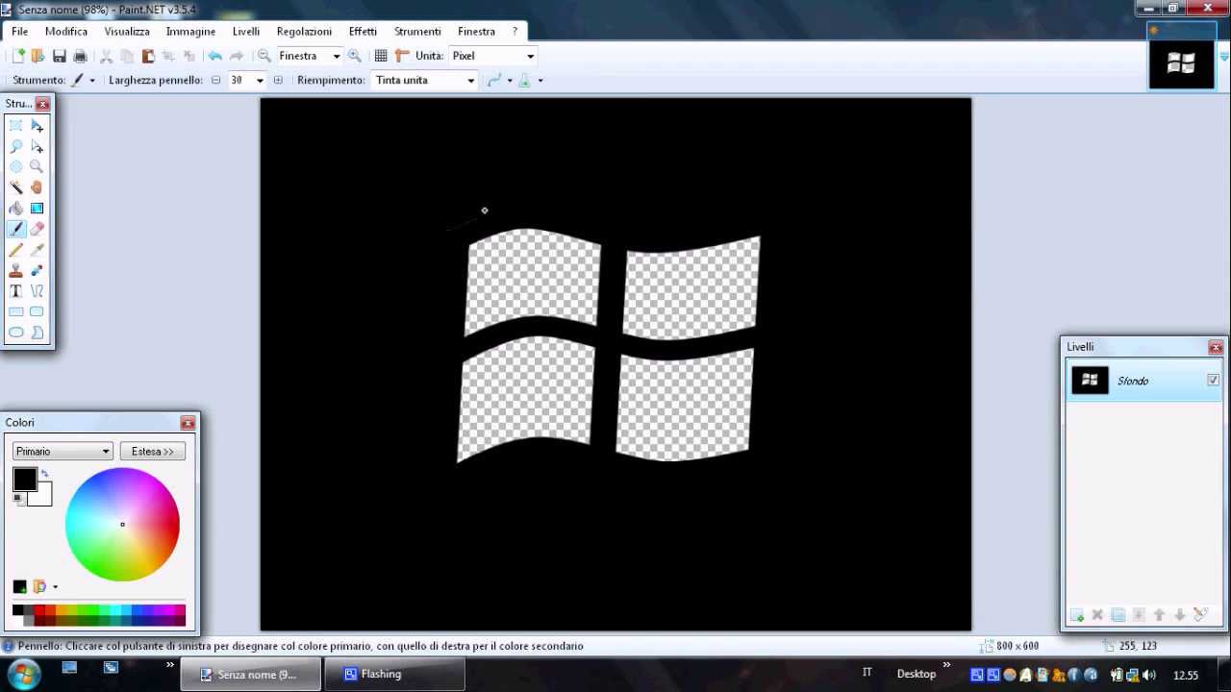Select the Magic Wand tool
The width and height of the screenshot is (1231, 692).
(16, 187)
